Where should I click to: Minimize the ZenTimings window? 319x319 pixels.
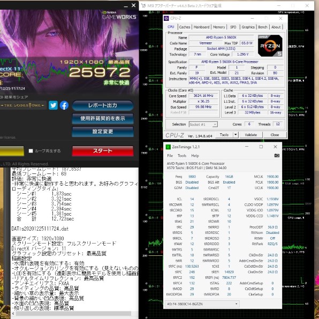[x=247, y=147]
